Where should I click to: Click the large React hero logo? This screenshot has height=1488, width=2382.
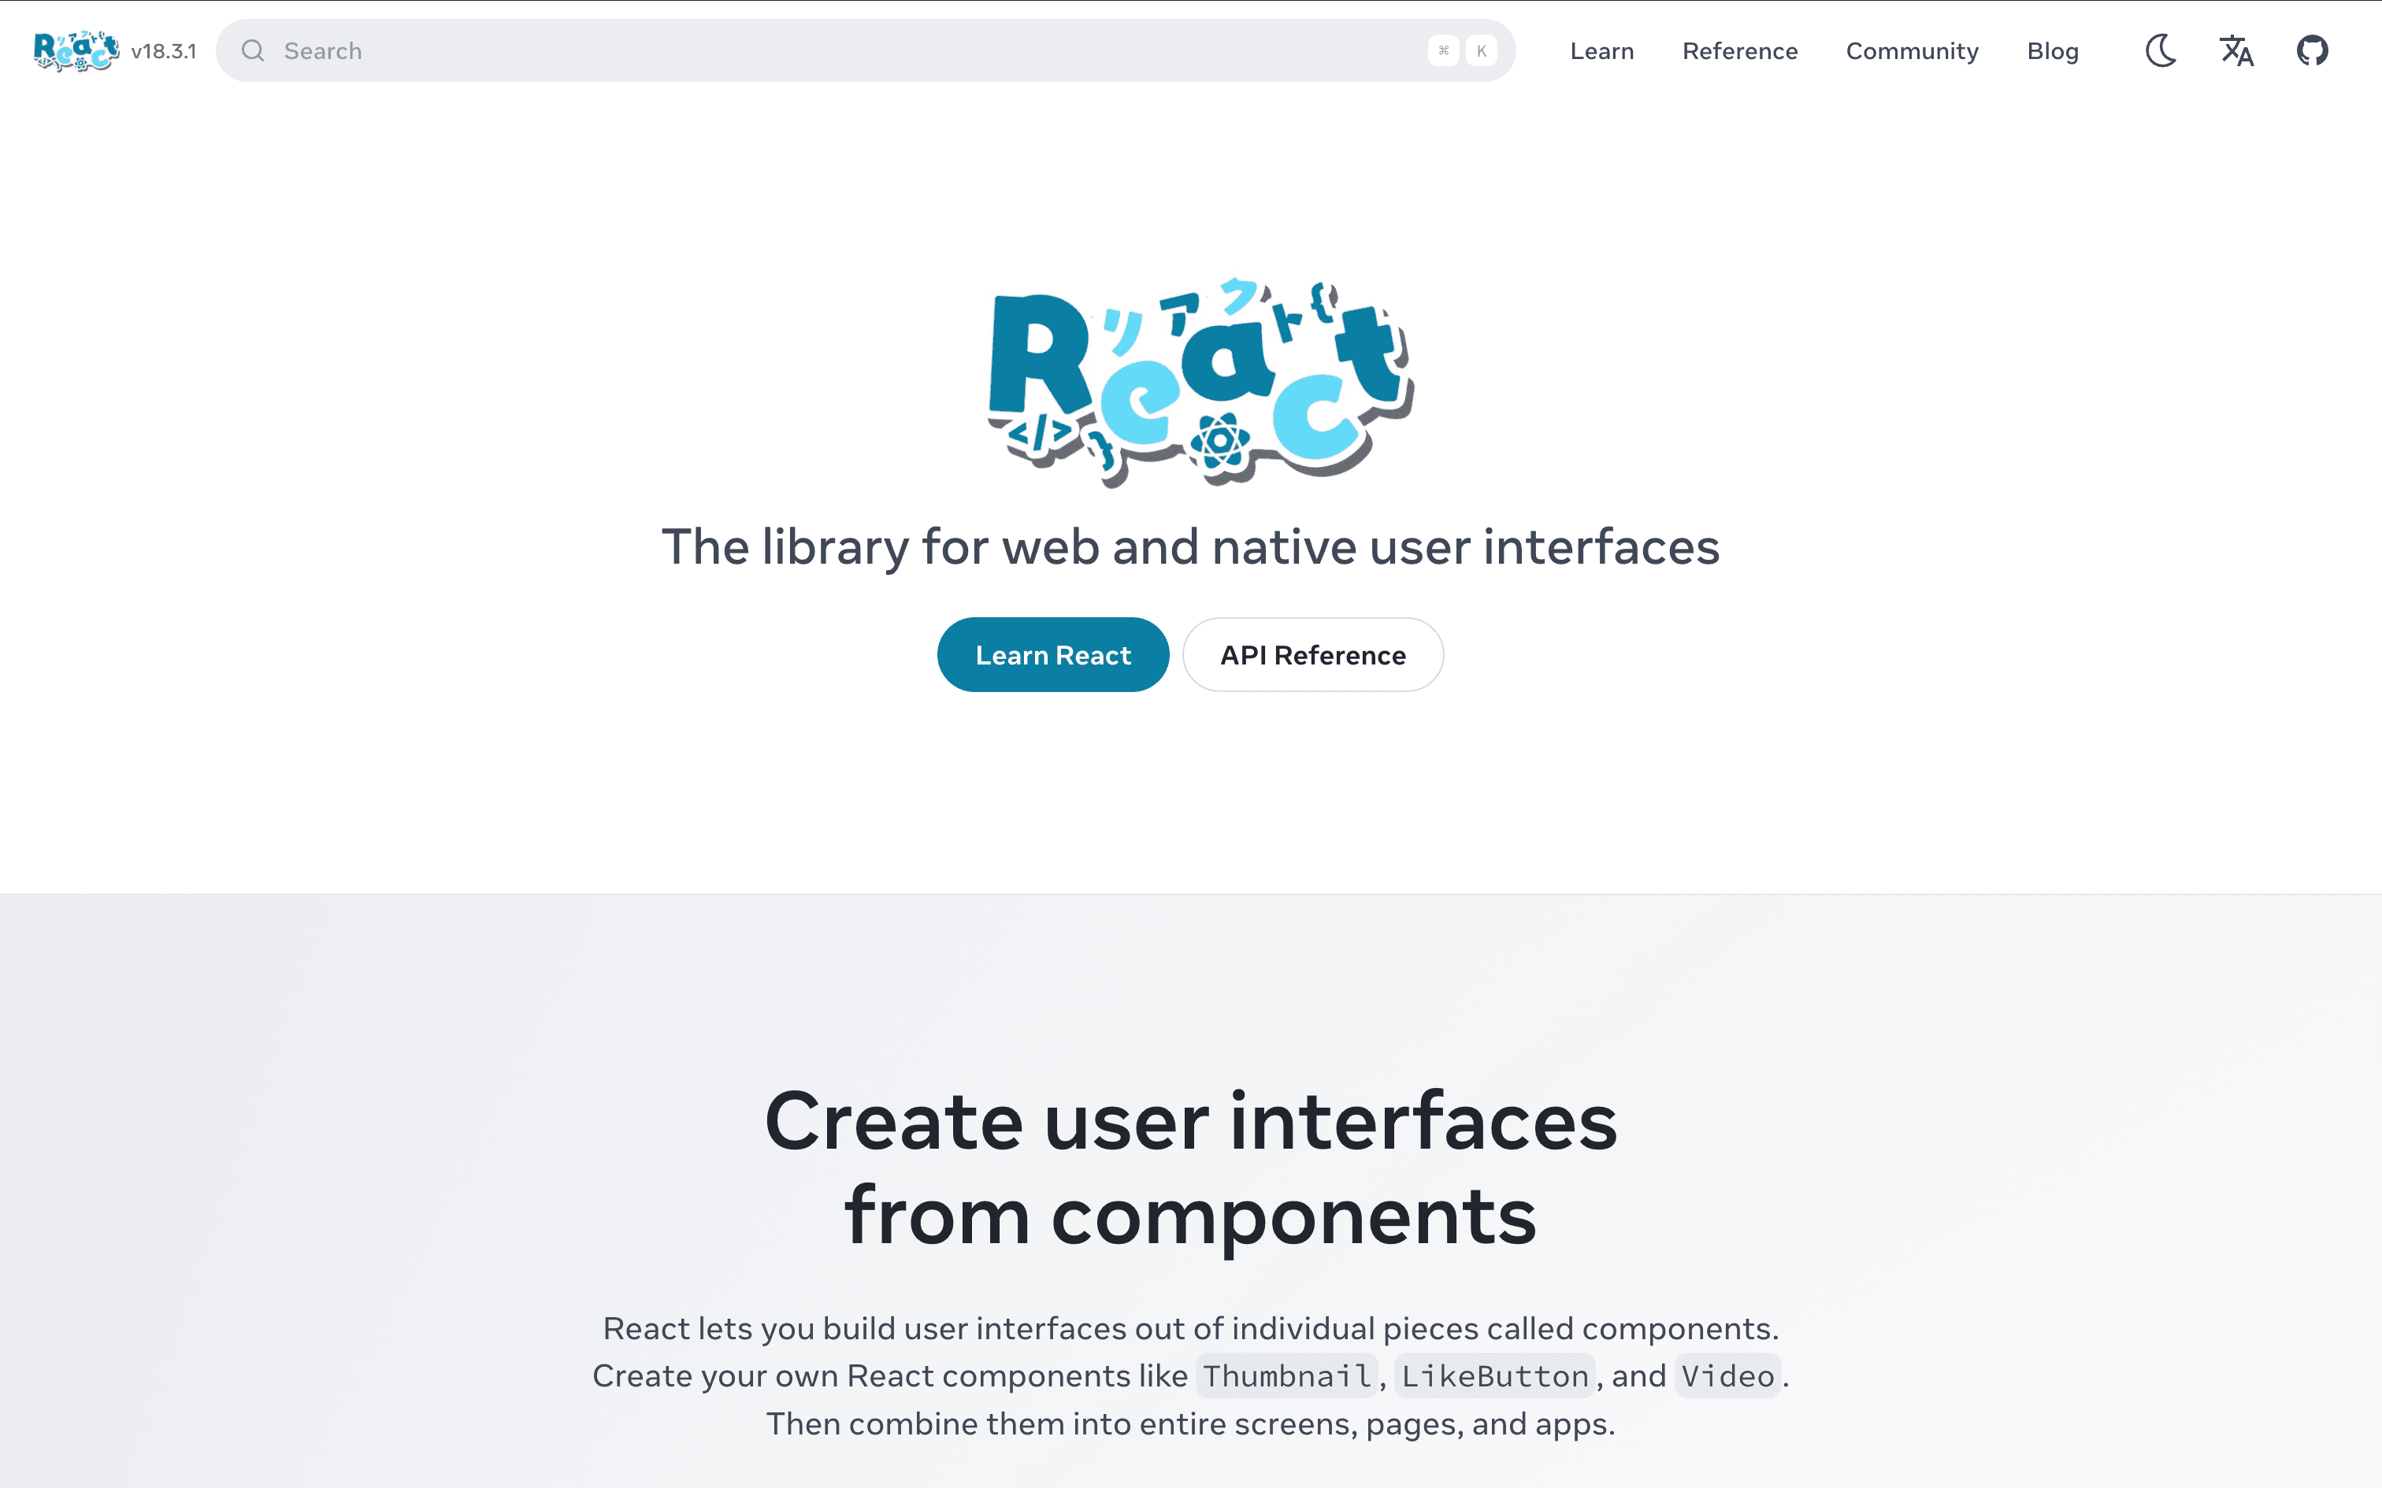point(1200,383)
